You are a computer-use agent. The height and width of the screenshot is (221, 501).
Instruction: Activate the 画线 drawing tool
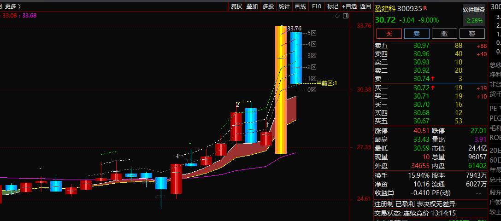tap(301, 6)
